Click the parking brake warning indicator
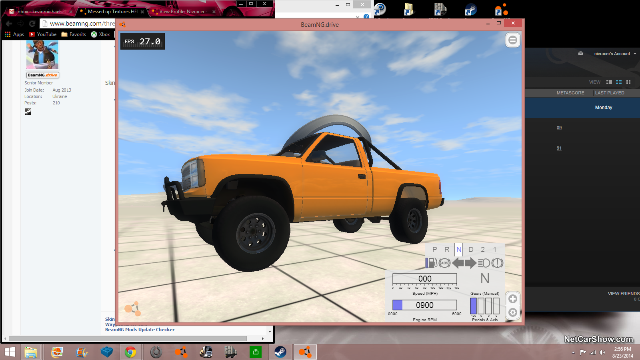Image resolution: width=640 pixels, height=360 pixels. pos(497,263)
